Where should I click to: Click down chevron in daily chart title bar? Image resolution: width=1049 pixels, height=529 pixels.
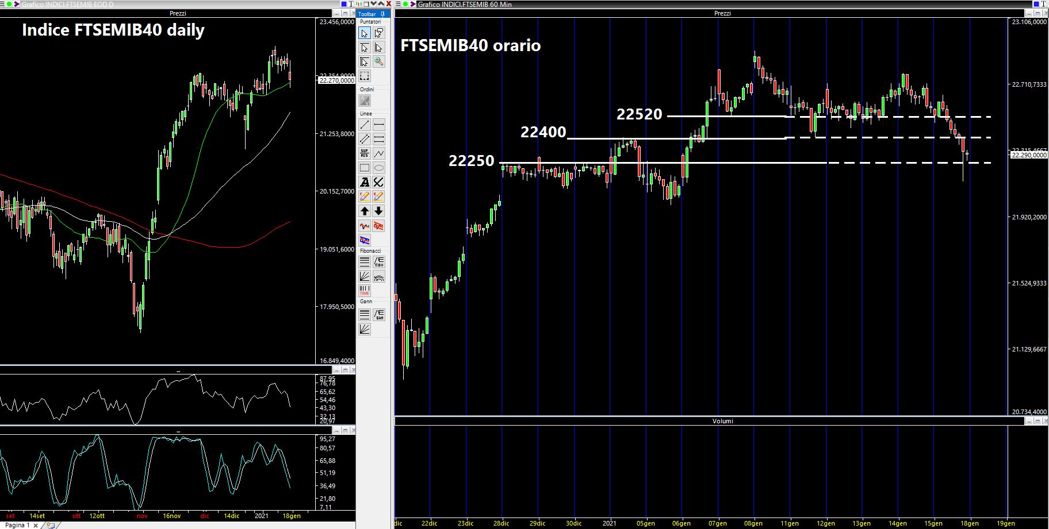pos(373,4)
